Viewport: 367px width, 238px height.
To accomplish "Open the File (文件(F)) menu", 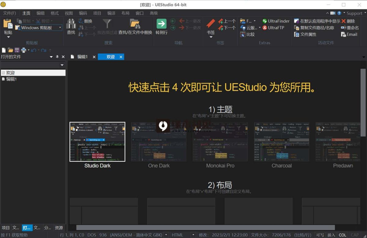I will 9,13.
